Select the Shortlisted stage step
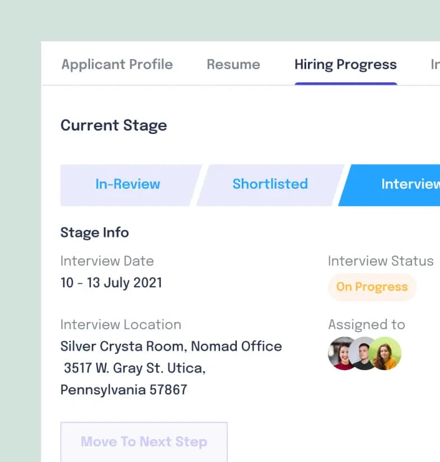The width and height of the screenshot is (440, 462). tap(270, 184)
